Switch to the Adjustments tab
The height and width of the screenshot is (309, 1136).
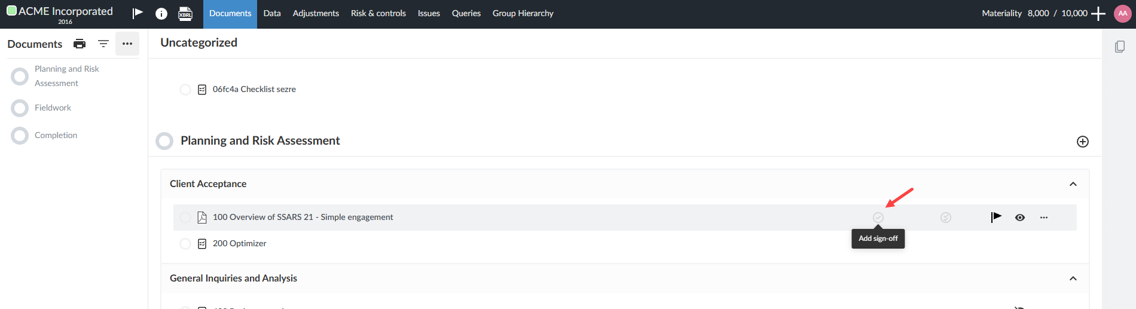316,13
